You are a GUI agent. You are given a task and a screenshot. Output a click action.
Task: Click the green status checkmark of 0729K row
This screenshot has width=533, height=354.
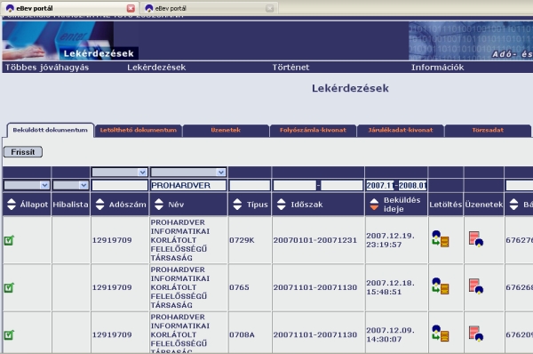pos(9,240)
